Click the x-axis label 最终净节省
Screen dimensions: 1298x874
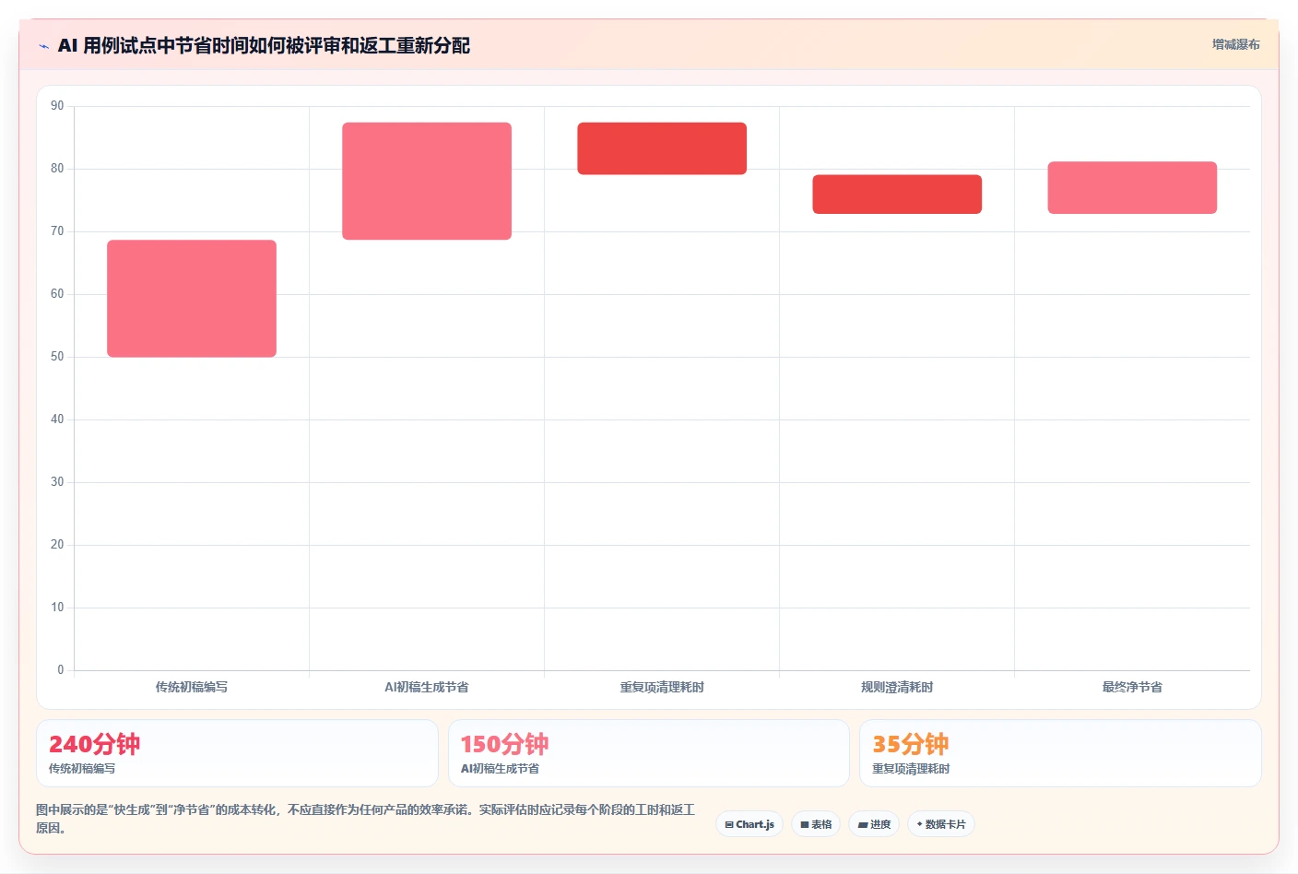tap(1132, 687)
